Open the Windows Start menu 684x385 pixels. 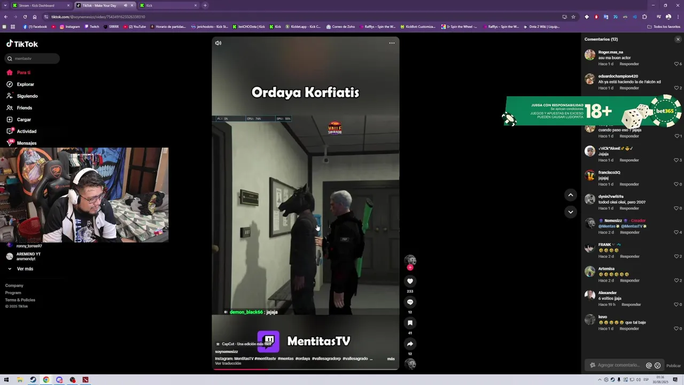[6, 380]
